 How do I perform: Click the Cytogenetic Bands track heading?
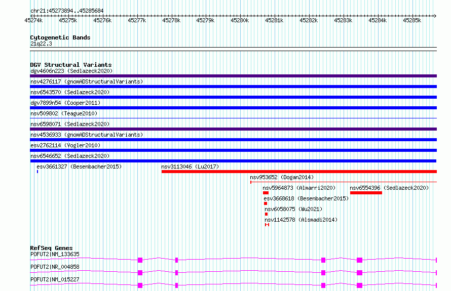(x=60, y=37)
